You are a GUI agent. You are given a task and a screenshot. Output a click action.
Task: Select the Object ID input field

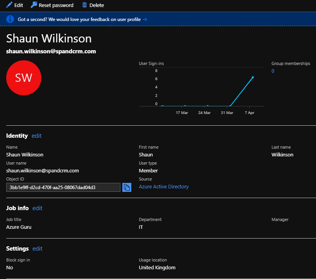pyautogui.click(x=62, y=187)
